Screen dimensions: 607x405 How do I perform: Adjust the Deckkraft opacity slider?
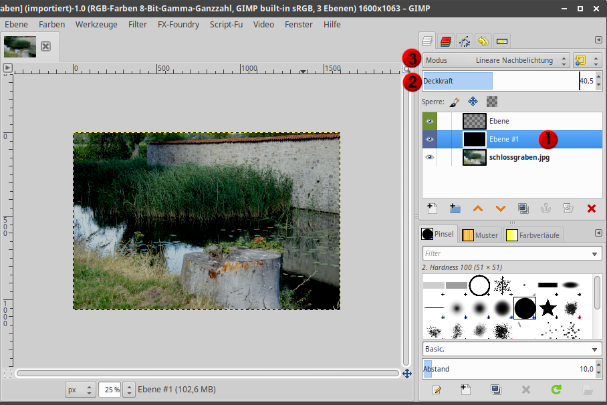pyautogui.click(x=501, y=81)
